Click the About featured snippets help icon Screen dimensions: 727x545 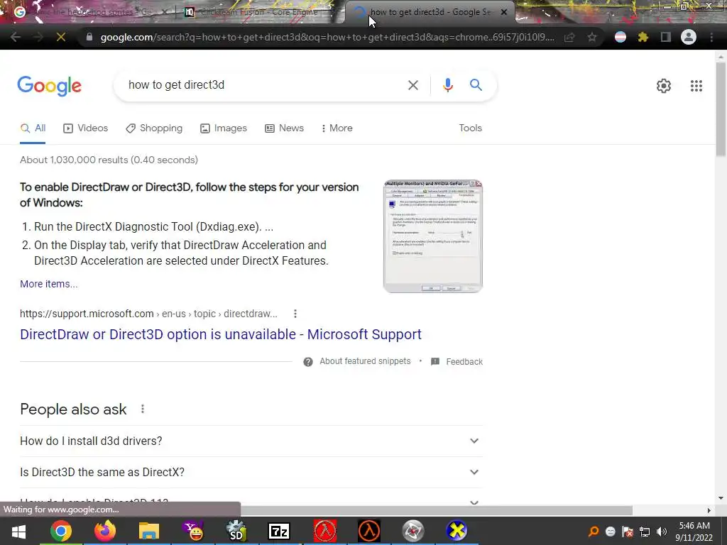(308, 362)
